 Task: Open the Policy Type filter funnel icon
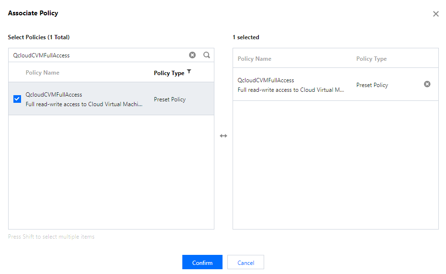coord(189,71)
